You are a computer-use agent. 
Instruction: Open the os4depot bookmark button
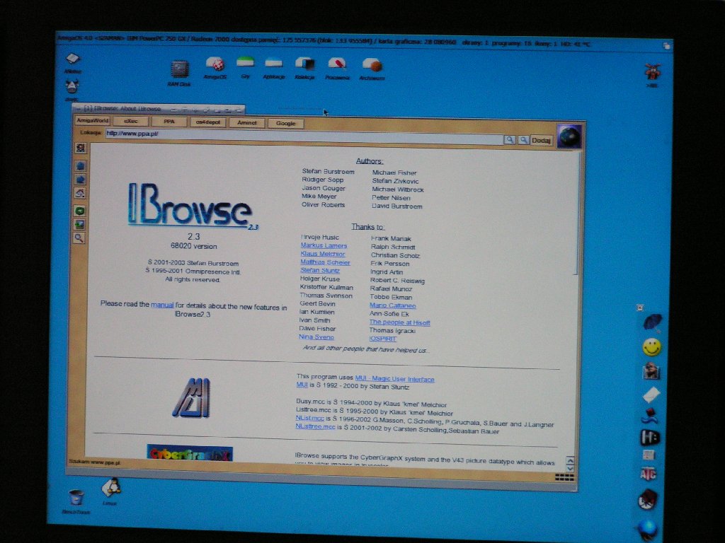coord(208,122)
